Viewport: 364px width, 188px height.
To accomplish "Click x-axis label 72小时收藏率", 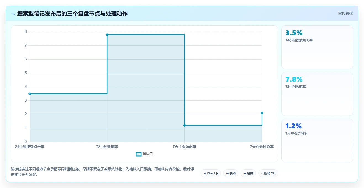I will pos(107,147).
